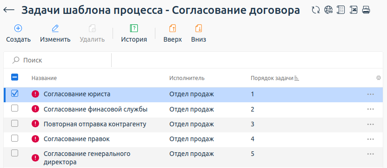The width and height of the screenshot is (387, 168).
Task: Open row menu for Повторная отправка контрагенту
Action: click(370, 124)
